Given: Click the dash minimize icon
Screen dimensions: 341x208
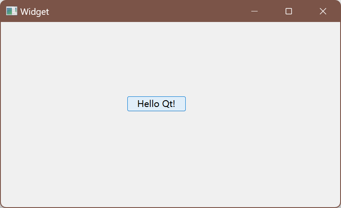Looking at the screenshot, I should click(254, 11).
